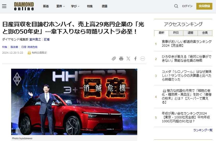Open ranking 1 食事がおいしい都道府県ランキング

tap(187, 44)
